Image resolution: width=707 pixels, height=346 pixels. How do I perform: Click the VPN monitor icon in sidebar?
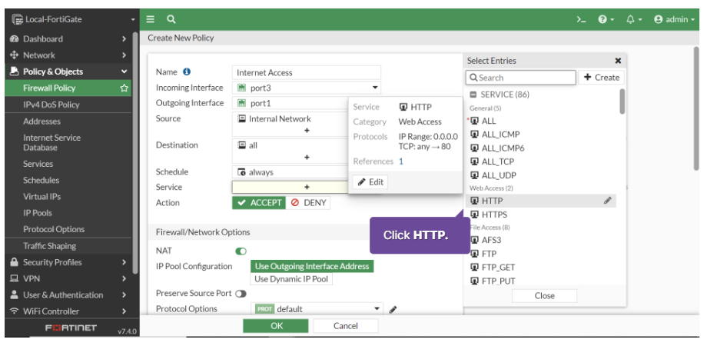14,279
